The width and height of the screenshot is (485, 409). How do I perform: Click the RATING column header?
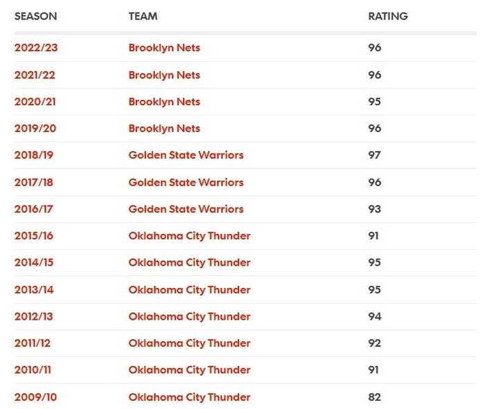(388, 16)
